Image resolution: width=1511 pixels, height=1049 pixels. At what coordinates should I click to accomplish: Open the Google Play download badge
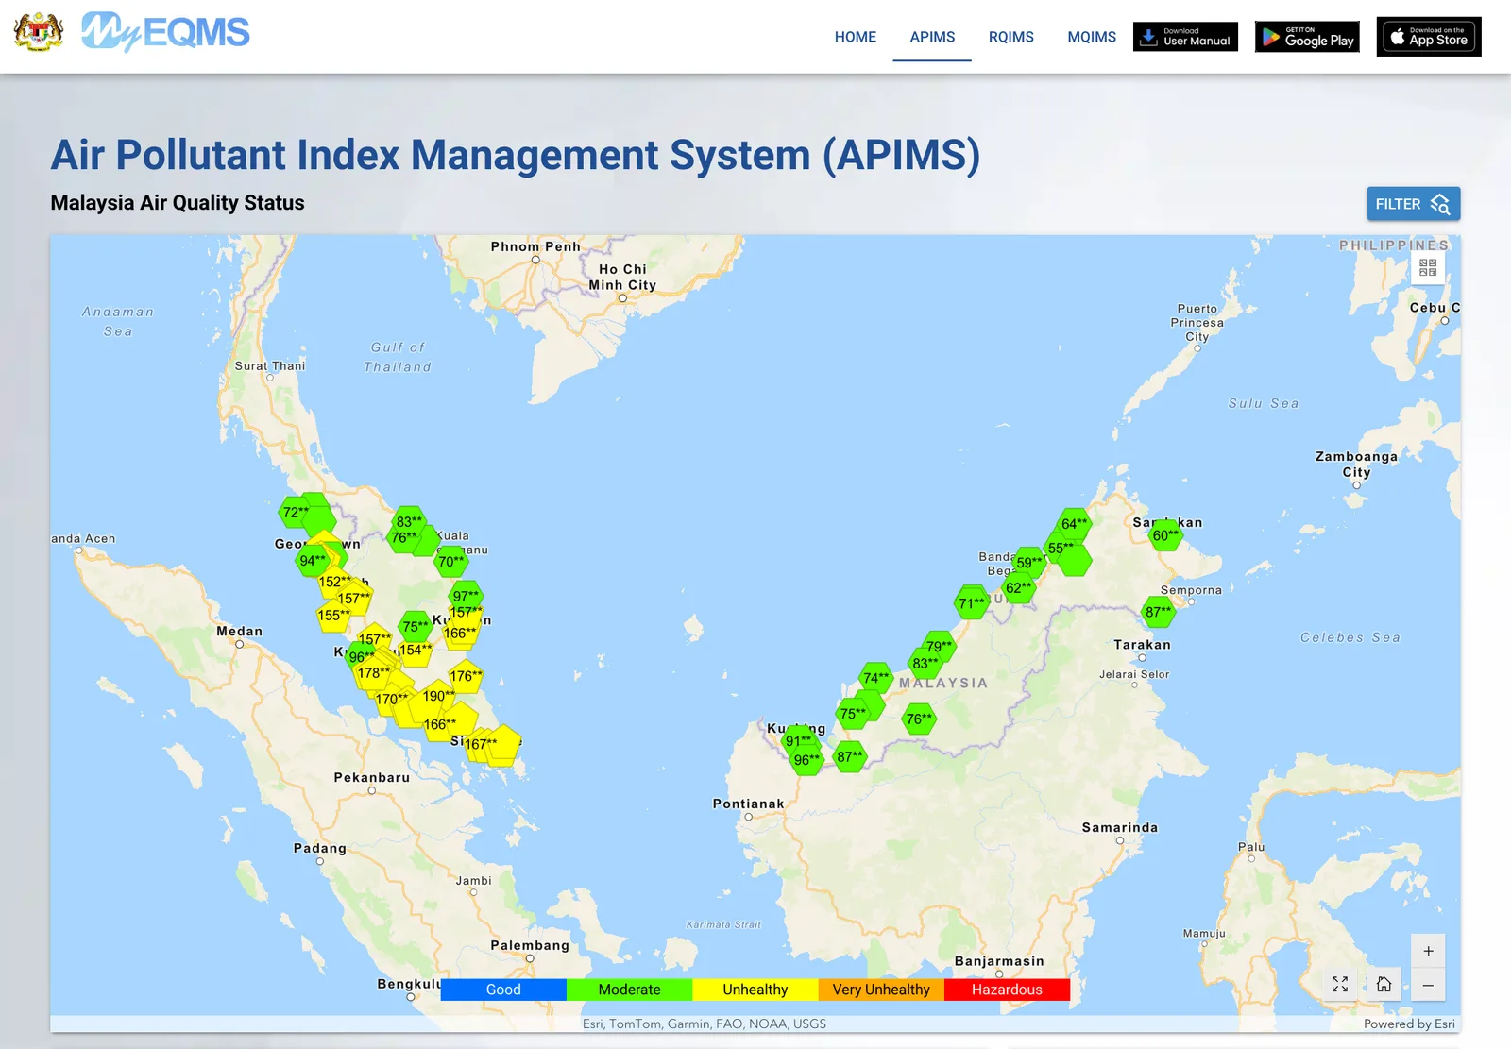tap(1307, 37)
